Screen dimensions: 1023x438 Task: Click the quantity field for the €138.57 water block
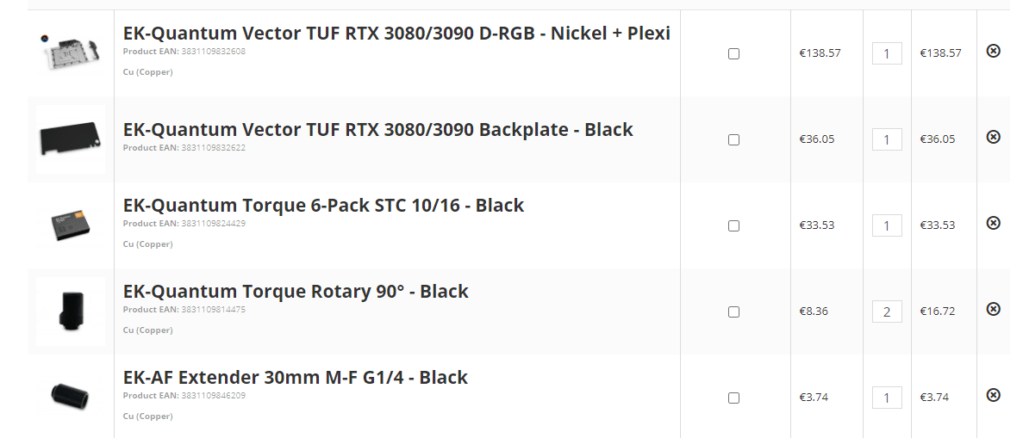pyautogui.click(x=887, y=54)
